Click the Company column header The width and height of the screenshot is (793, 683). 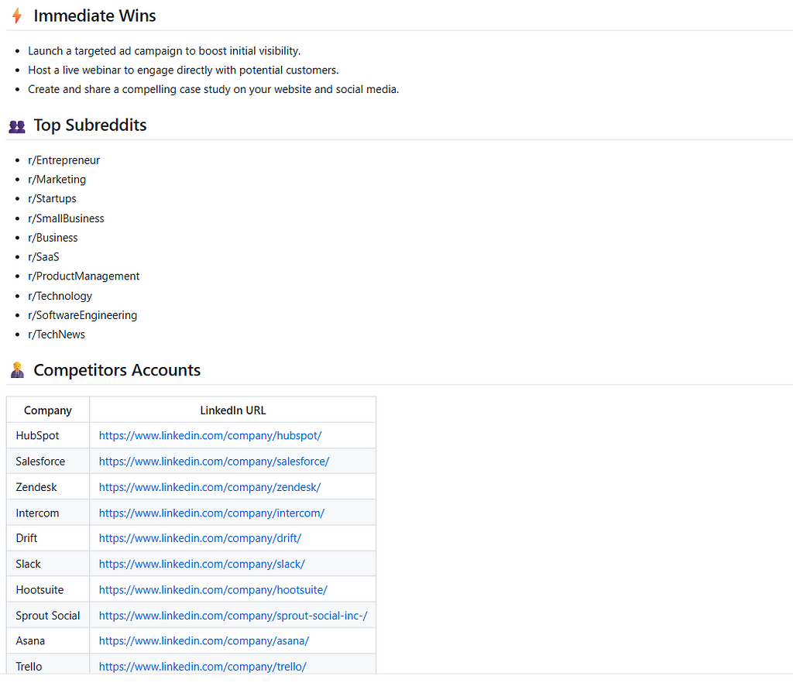pyautogui.click(x=48, y=410)
